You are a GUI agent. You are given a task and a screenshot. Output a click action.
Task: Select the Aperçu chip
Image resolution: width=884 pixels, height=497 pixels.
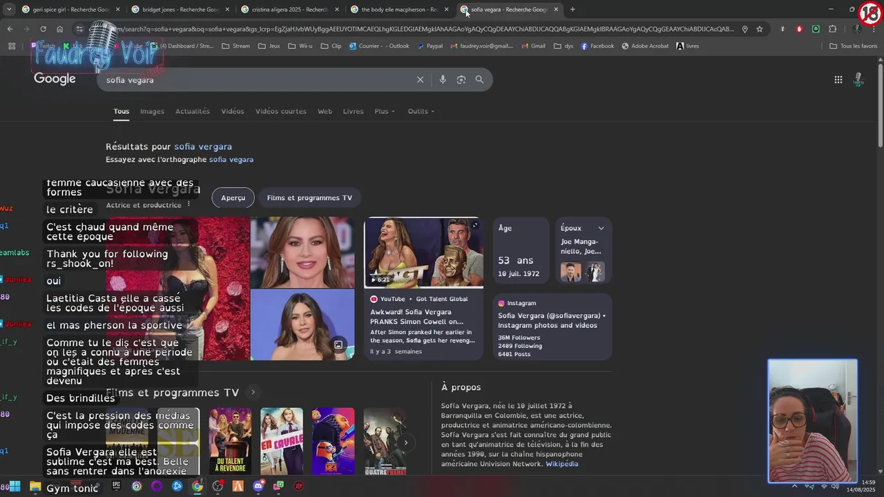233,198
